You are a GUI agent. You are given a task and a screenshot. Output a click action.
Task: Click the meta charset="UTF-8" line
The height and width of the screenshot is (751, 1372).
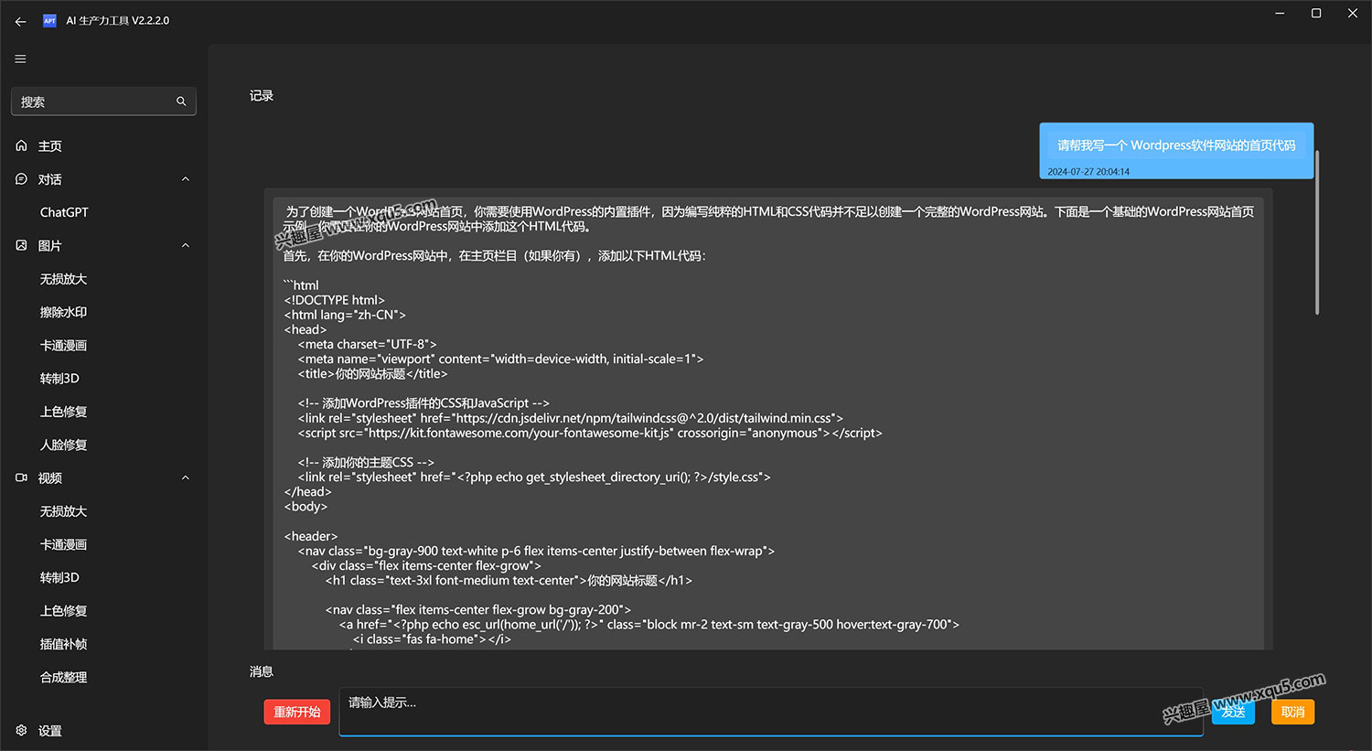(368, 344)
